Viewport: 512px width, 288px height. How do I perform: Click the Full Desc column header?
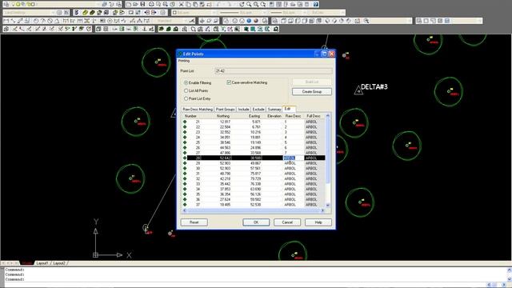click(314, 116)
